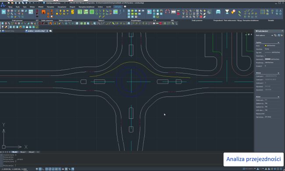Open the Pole widoczności cone tool
This screenshot has height=171, width=285.
pyautogui.click(x=227, y=12)
